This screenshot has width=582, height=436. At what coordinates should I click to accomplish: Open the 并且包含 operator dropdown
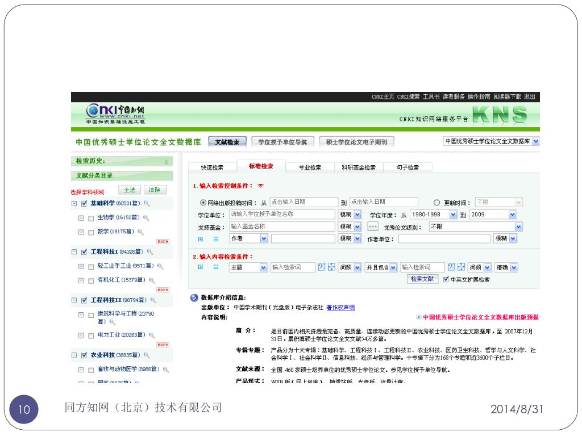393,267
